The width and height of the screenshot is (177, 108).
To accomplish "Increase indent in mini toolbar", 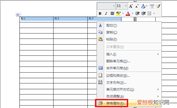I will pos(144,13).
